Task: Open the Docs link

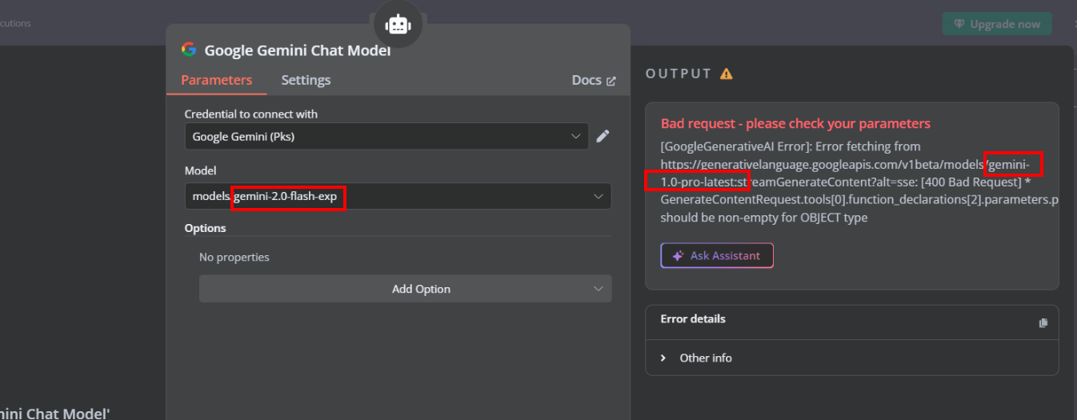Action: (594, 80)
